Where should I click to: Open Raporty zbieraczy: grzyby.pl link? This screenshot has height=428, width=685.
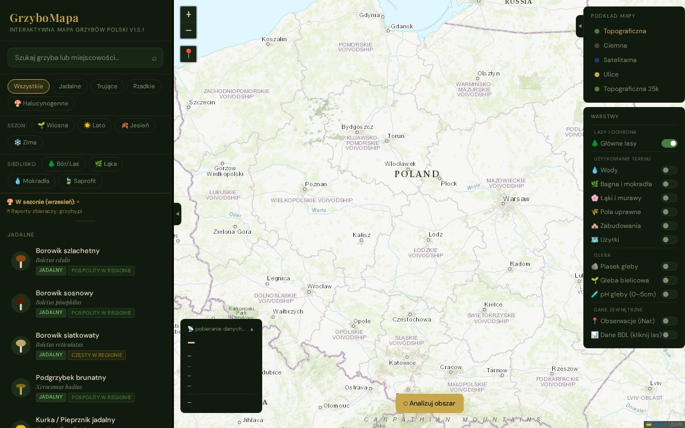(x=44, y=211)
